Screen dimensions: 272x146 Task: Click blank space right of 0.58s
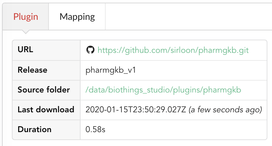[x=186, y=129]
